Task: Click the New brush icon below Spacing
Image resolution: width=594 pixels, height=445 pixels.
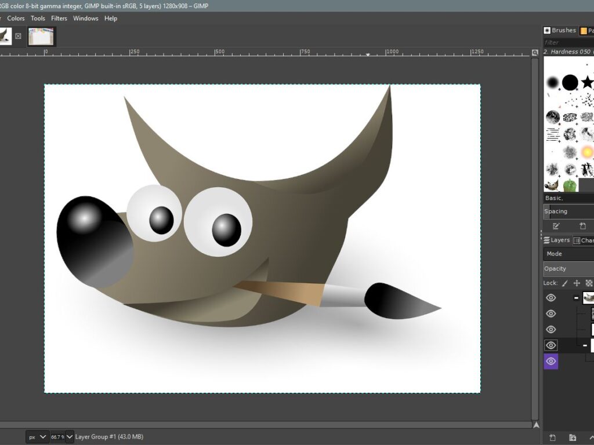Action: [582, 227]
